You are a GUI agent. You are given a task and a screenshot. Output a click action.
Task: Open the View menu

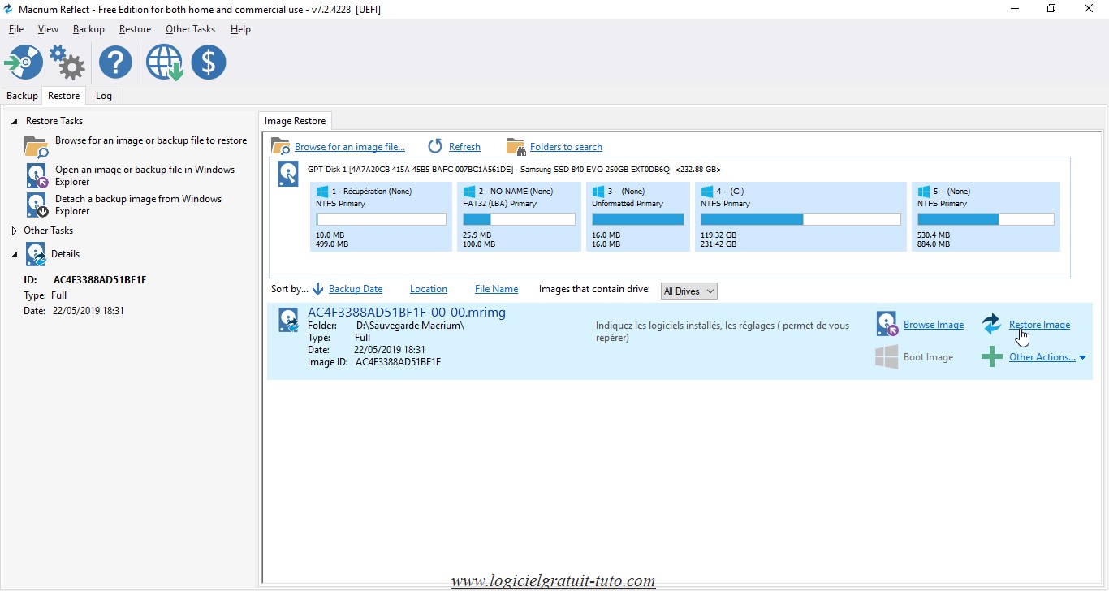tap(48, 29)
